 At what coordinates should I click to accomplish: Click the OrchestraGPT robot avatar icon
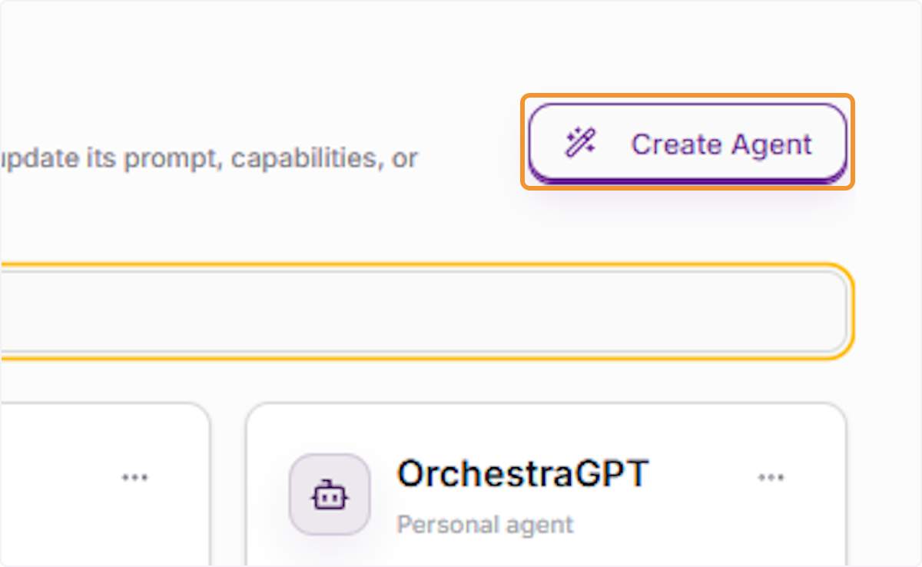[330, 494]
